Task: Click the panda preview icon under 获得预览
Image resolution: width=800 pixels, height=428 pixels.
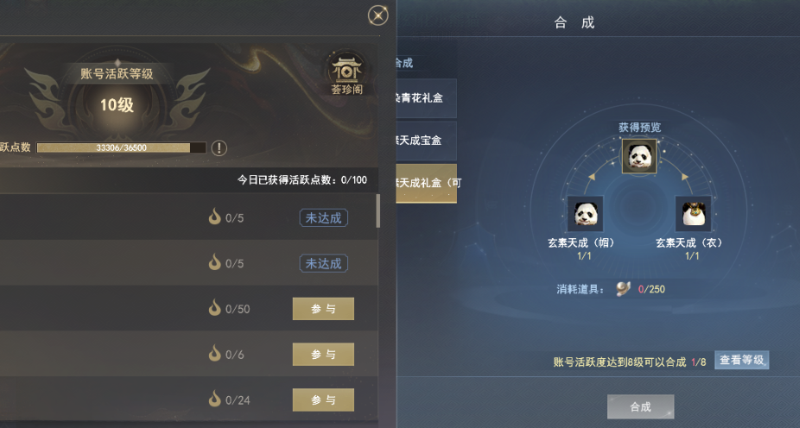Action: pos(639,156)
